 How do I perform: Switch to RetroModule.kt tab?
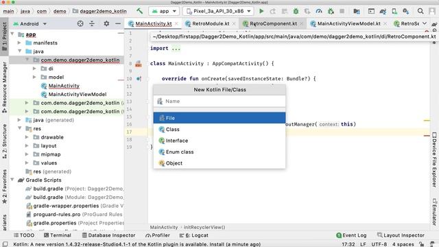[x=211, y=24]
